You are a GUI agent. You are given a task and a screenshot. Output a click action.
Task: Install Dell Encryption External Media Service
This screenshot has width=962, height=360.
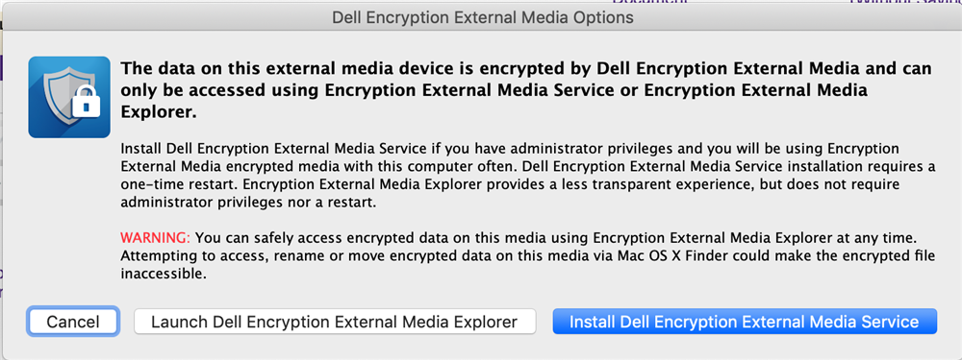[x=745, y=322]
